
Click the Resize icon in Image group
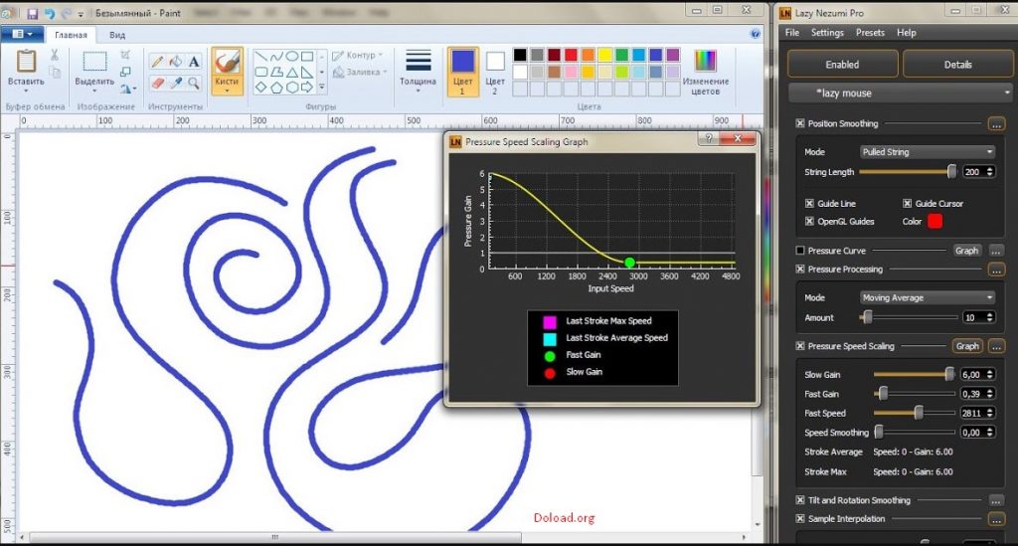pos(126,72)
